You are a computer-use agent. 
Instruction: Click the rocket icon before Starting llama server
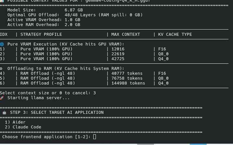tap(2, 98)
